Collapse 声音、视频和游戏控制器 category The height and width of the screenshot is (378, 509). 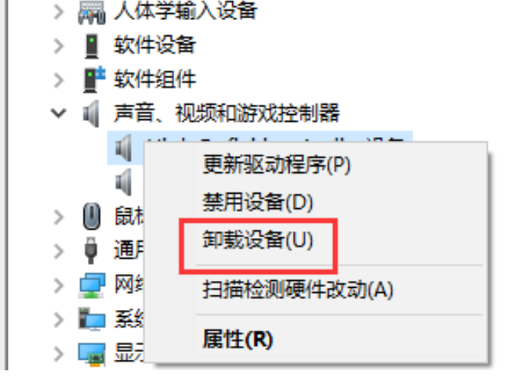[x=59, y=113]
